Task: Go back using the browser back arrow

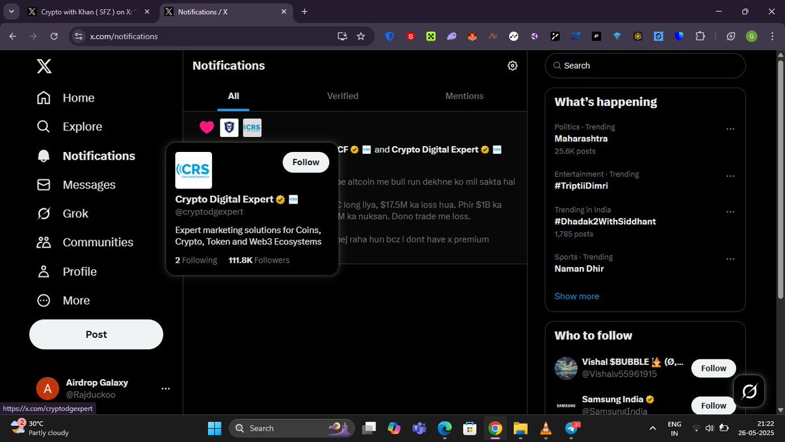Action: tap(12, 36)
